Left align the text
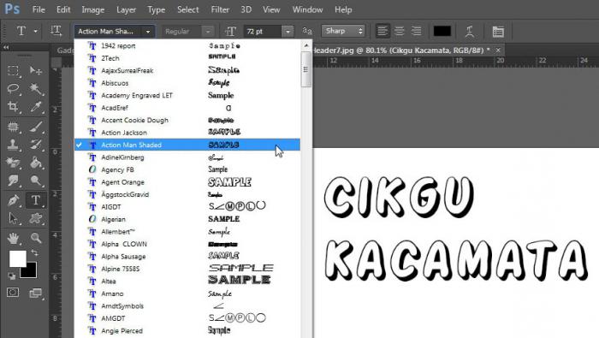This screenshot has height=338, width=599. coord(383,31)
